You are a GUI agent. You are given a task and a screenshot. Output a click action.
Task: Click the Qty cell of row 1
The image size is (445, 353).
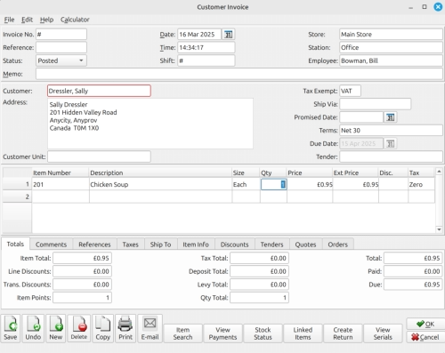[x=273, y=184]
